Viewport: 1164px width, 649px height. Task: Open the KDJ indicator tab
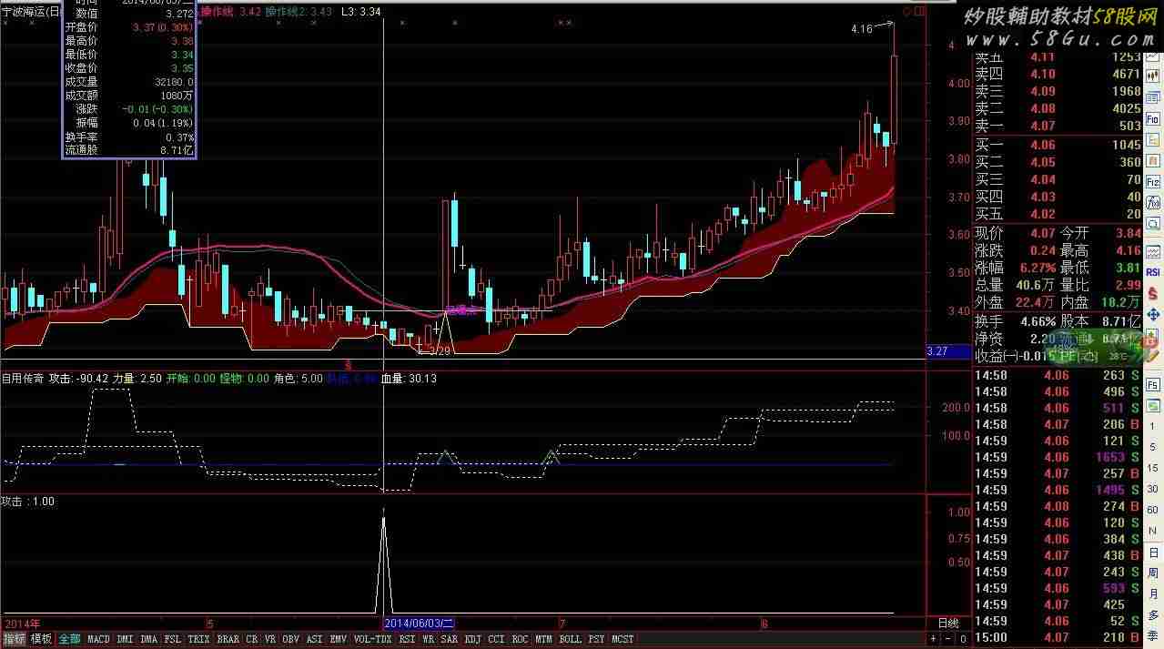(472, 640)
